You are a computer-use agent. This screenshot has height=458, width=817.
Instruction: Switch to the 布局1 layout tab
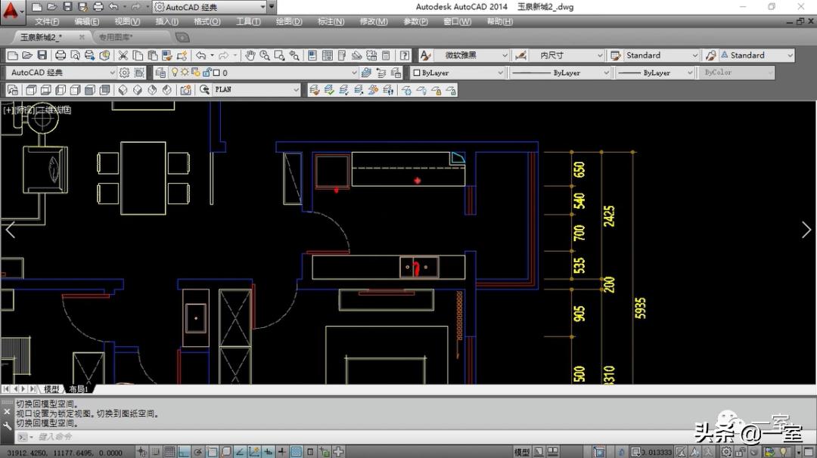click(79, 389)
